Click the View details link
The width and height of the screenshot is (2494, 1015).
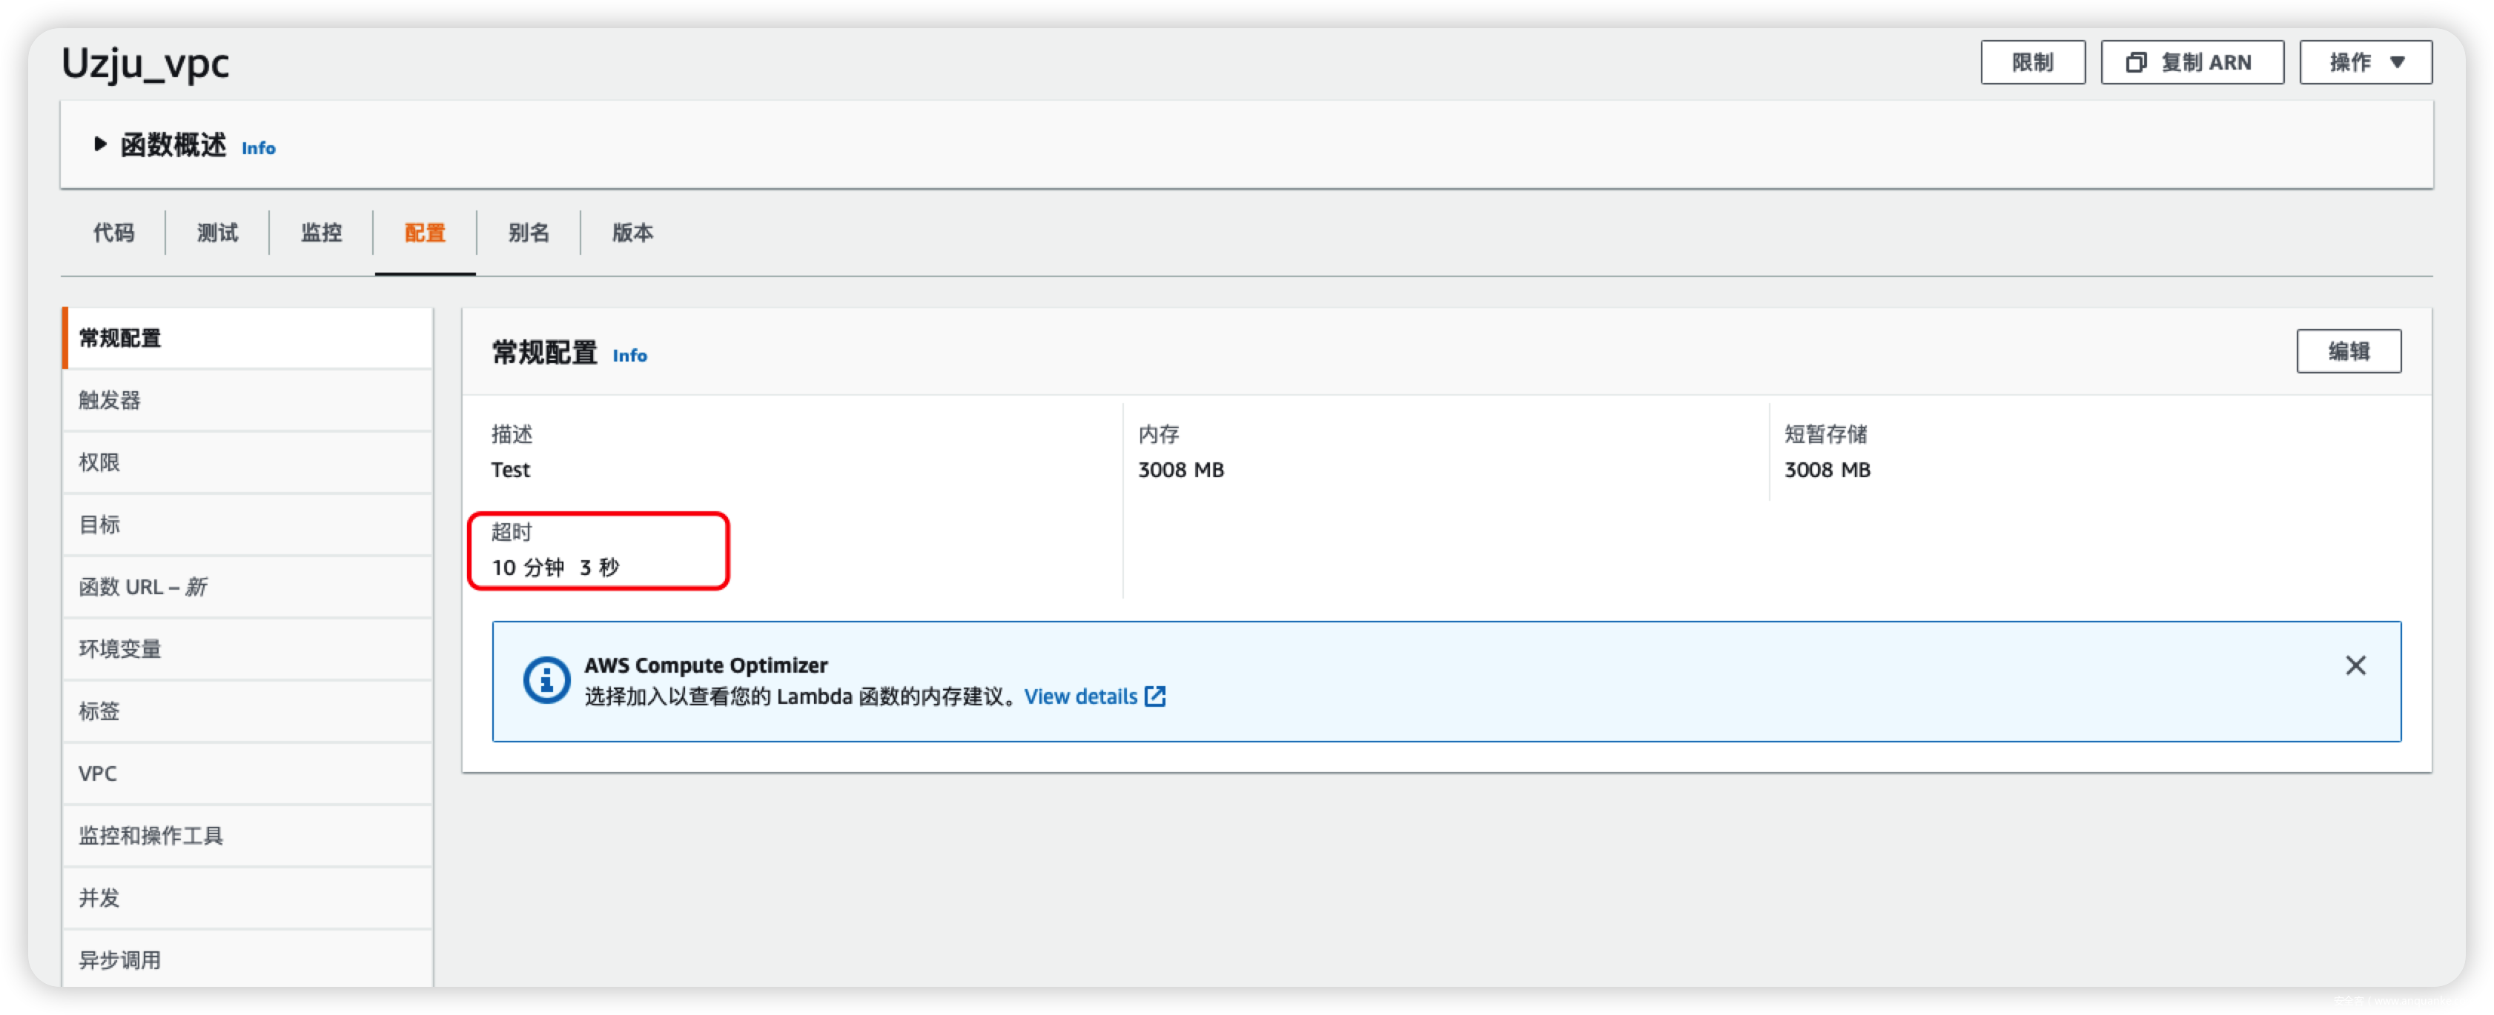pyautogui.click(x=1079, y=696)
